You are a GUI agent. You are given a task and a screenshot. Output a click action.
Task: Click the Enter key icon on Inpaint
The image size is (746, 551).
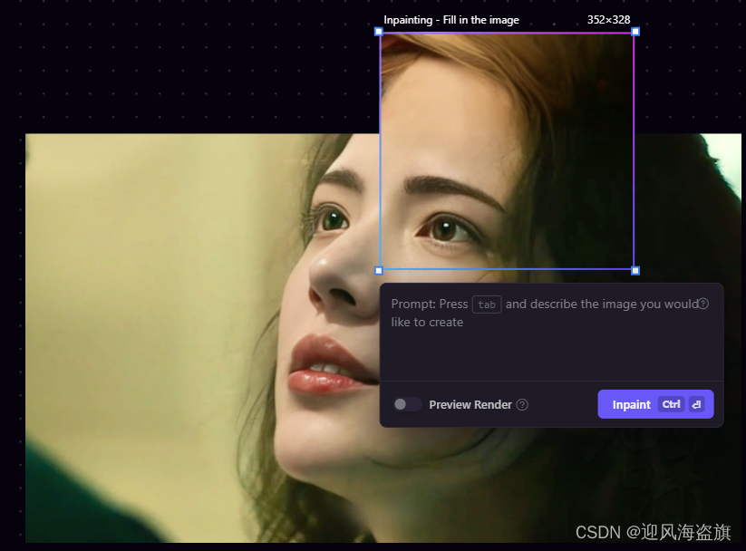[696, 404]
